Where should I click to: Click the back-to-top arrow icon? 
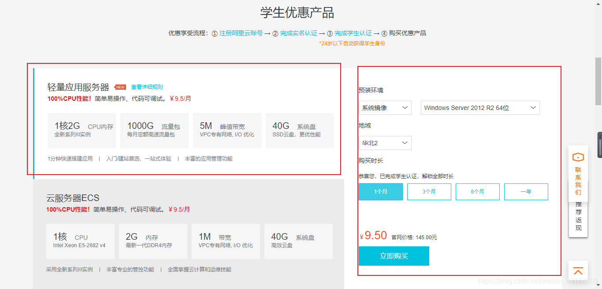pyautogui.click(x=578, y=271)
